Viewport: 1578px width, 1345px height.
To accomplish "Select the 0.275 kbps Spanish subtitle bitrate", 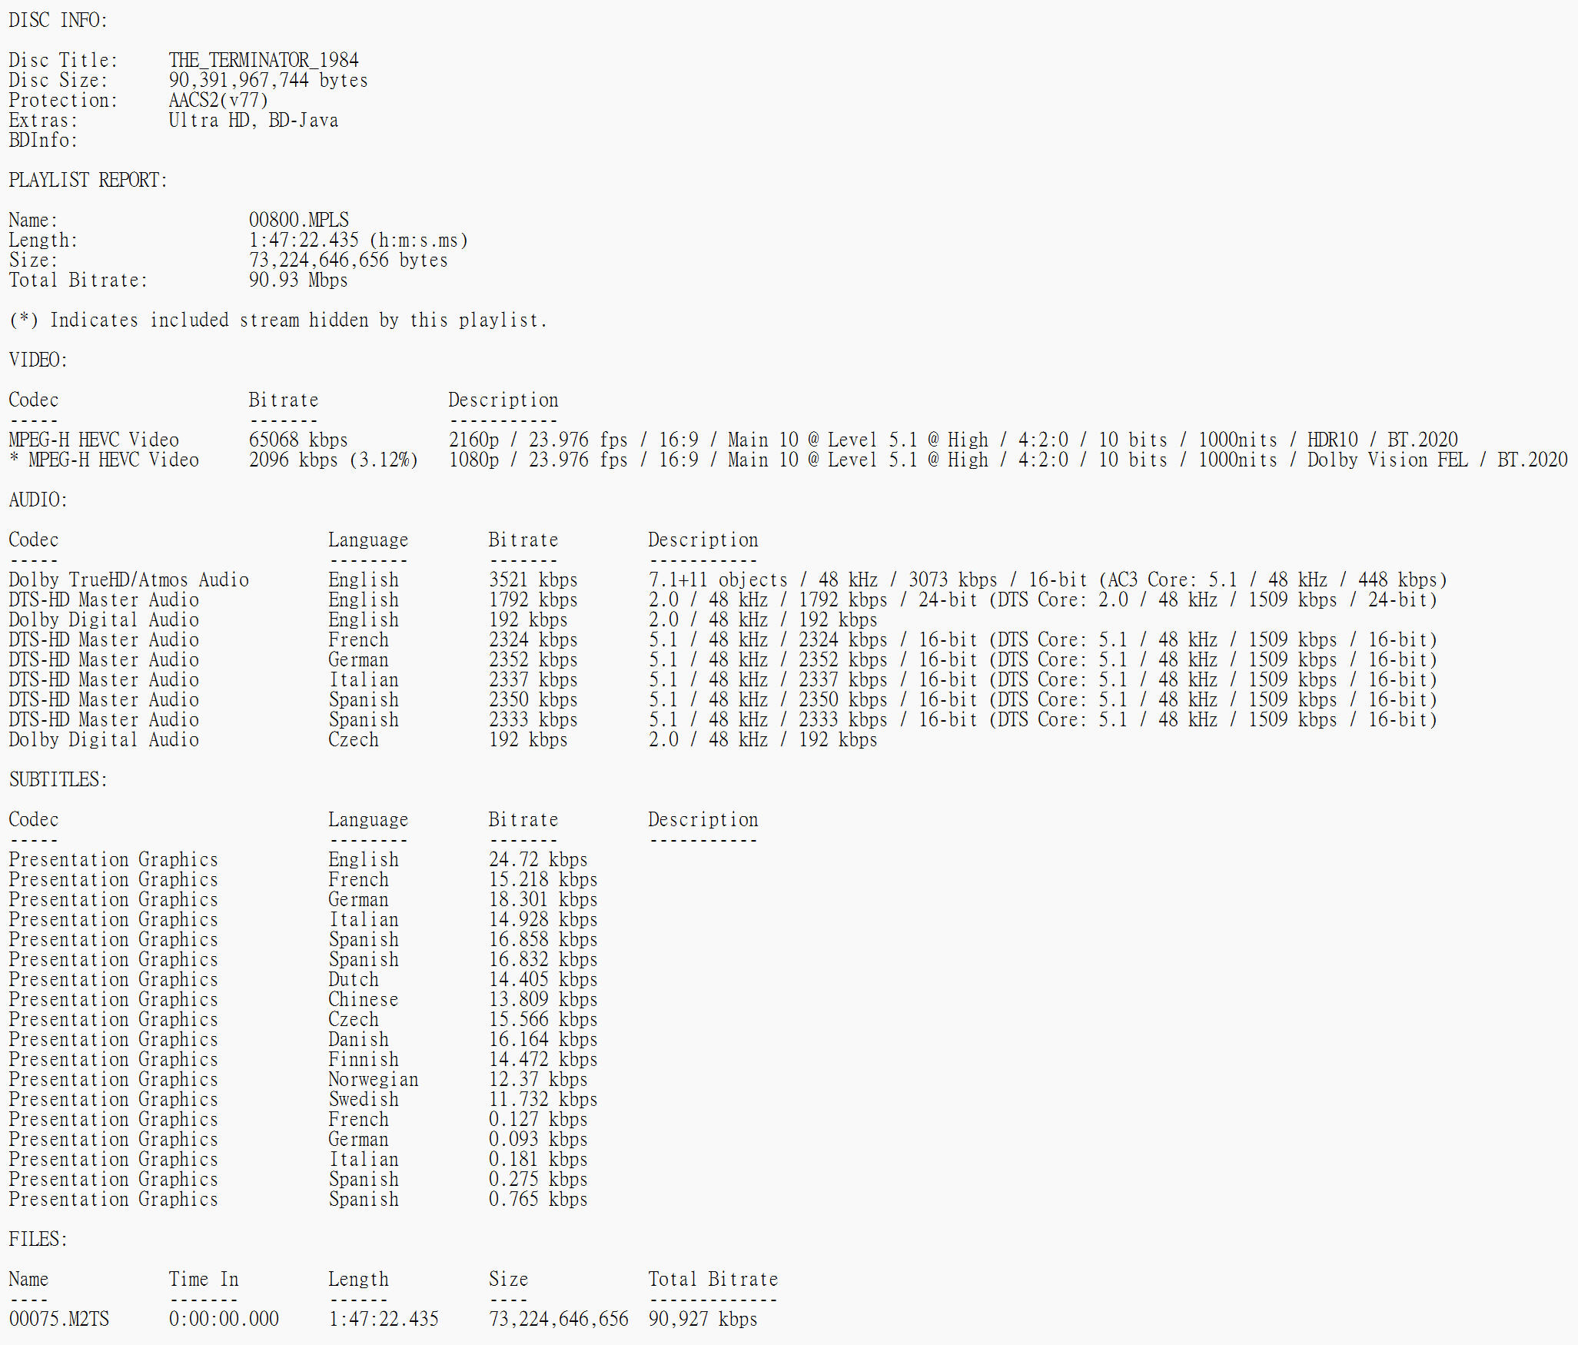I will (x=538, y=1179).
